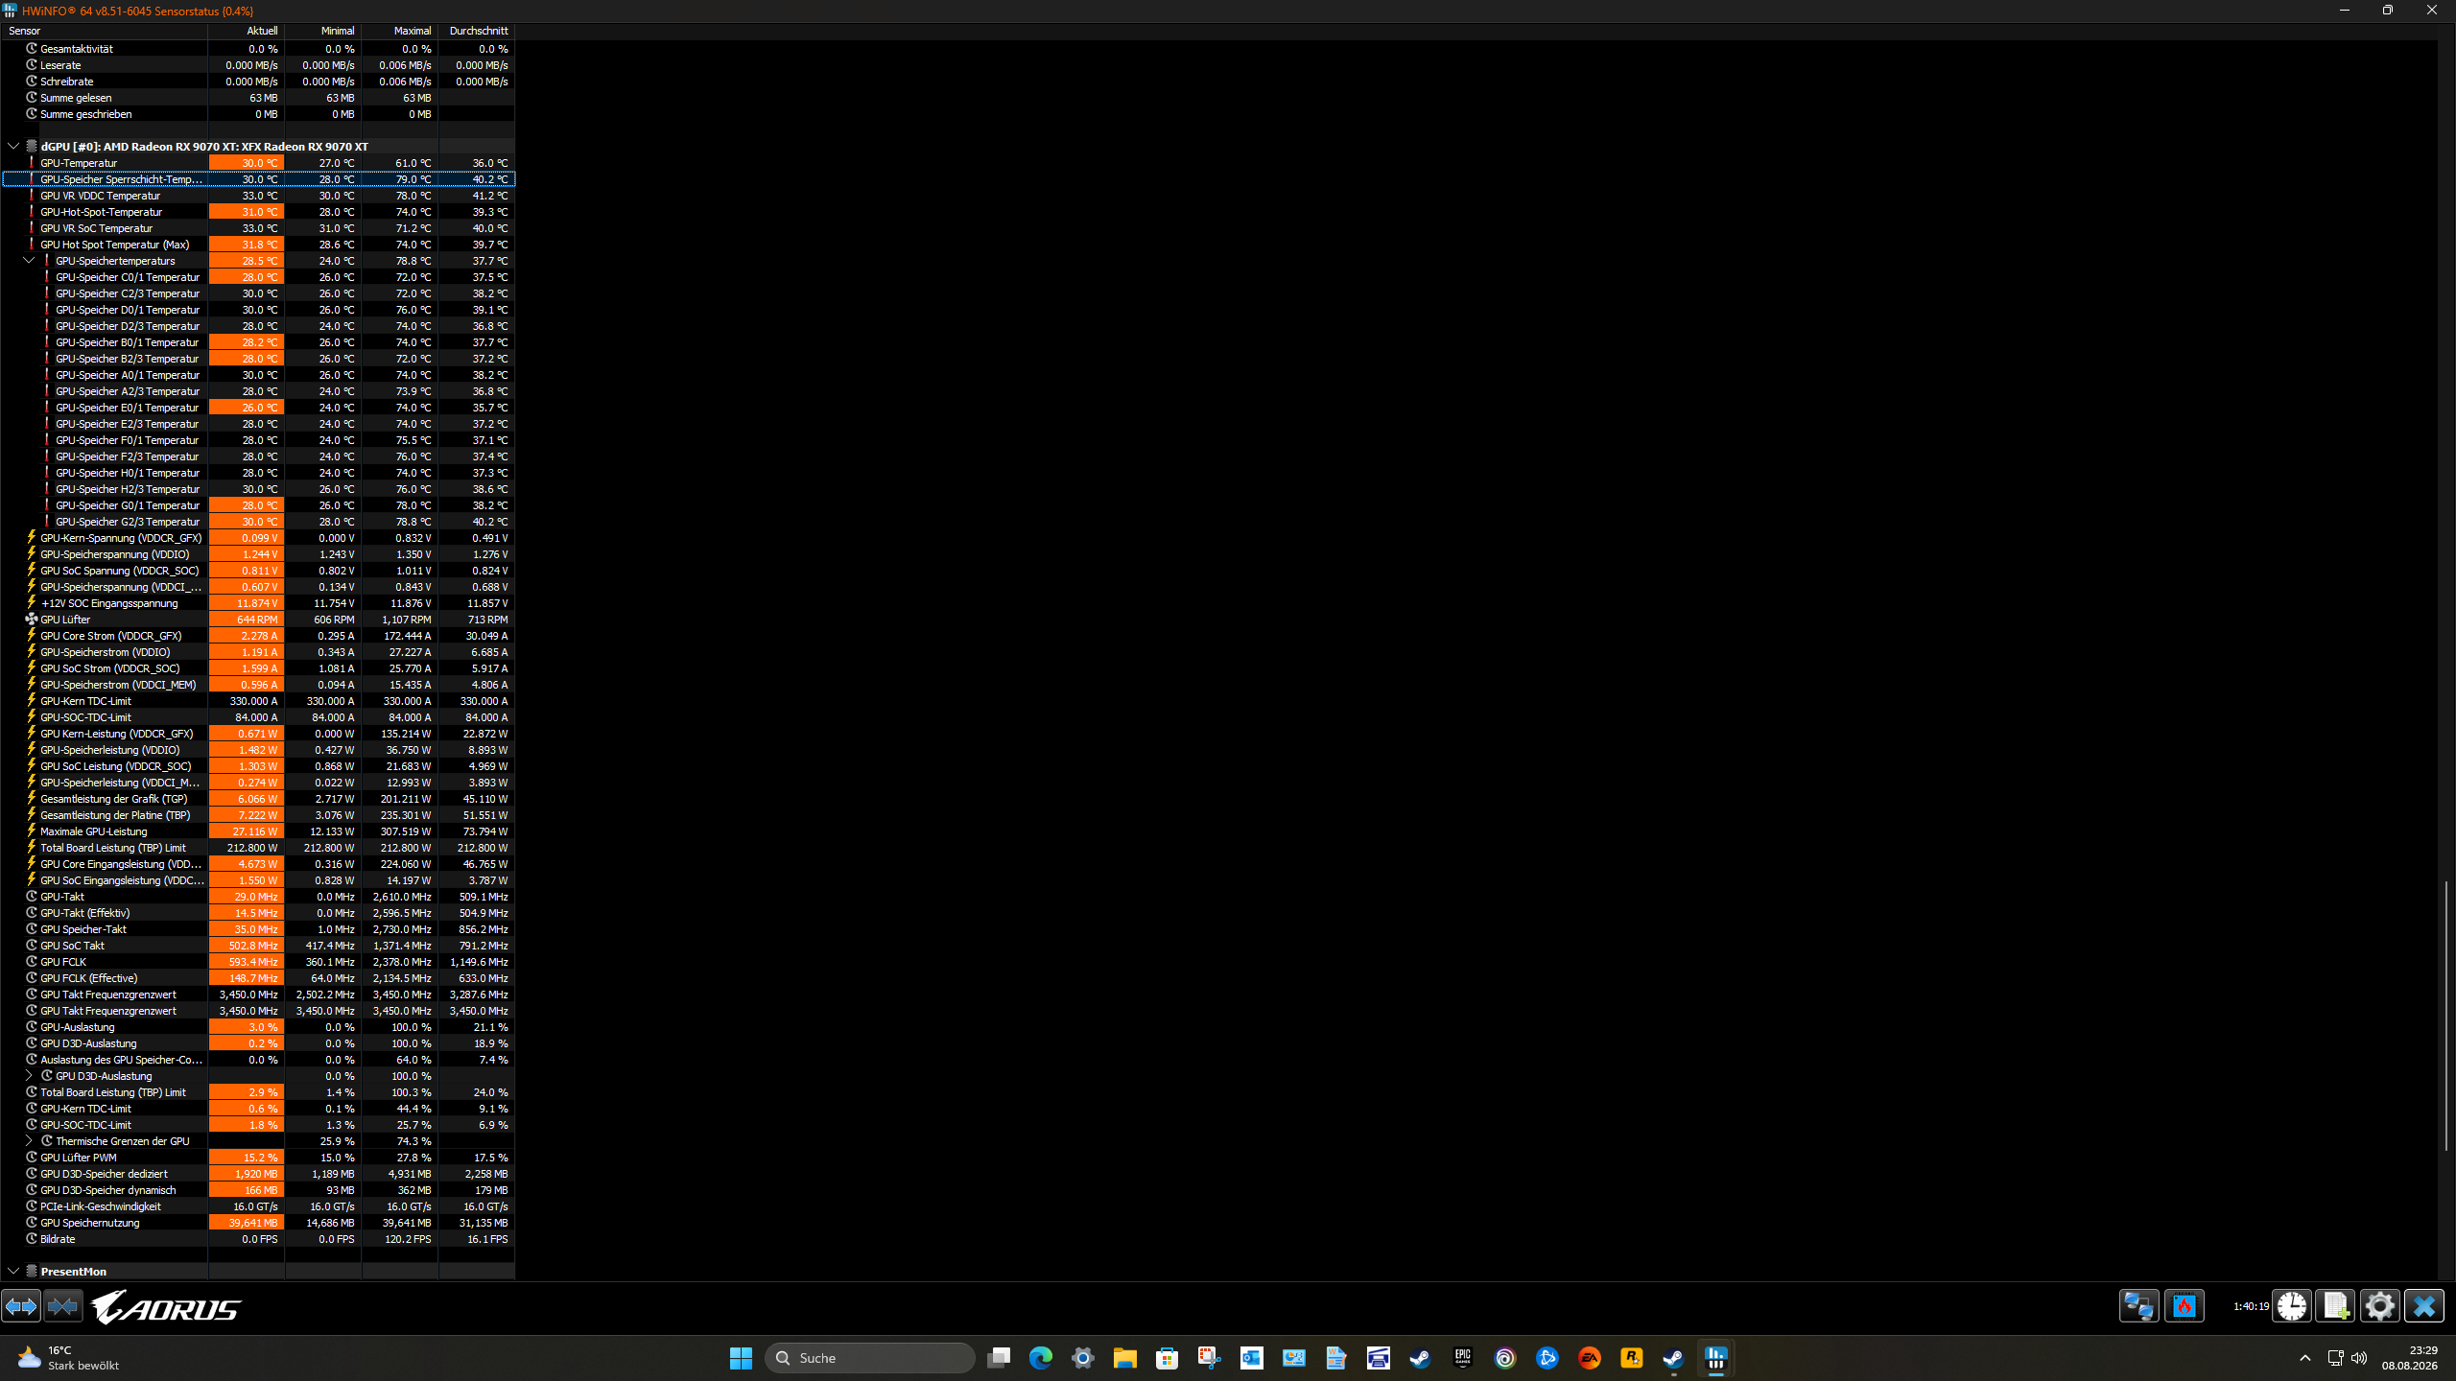Select the Bildrate row
Screen dimensions: 2456x1381
[258, 1239]
